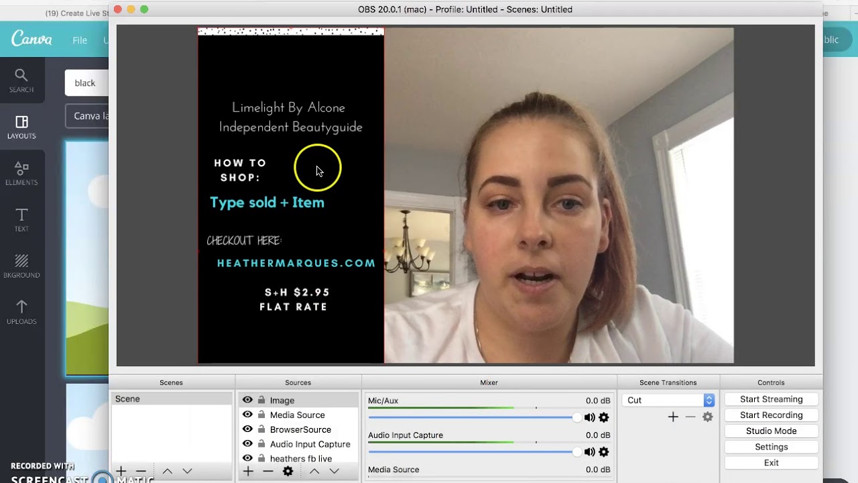Mute Audio Input Capture speaker icon
This screenshot has height=483, width=858.
pos(590,452)
